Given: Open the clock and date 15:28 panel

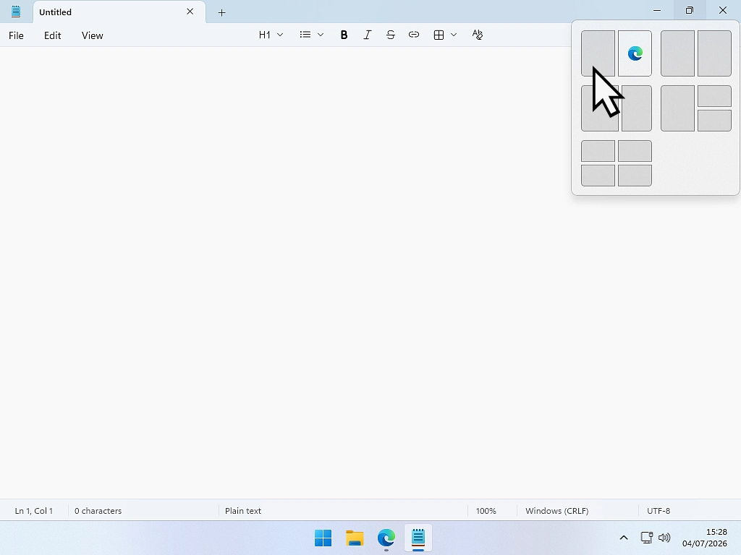Looking at the screenshot, I should [x=705, y=538].
